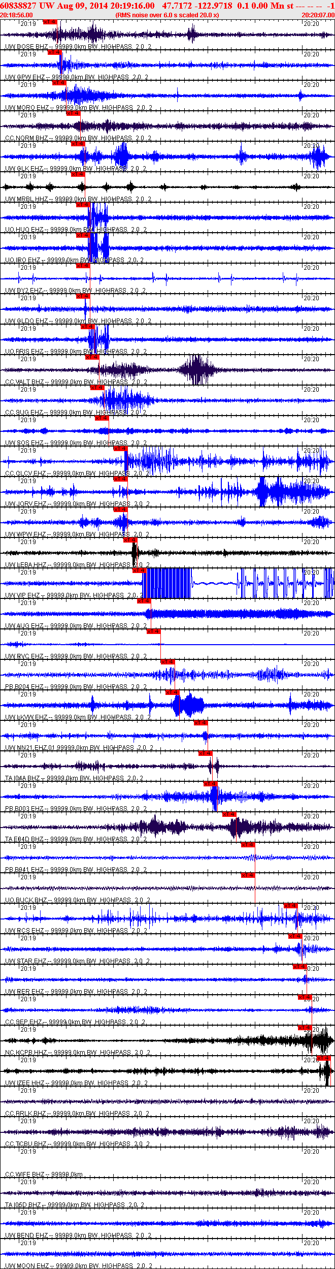Select the UO HUO EHZ station label

(24, 230)
